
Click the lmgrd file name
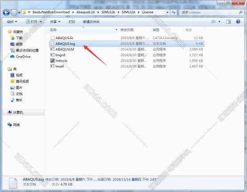pos(60,55)
